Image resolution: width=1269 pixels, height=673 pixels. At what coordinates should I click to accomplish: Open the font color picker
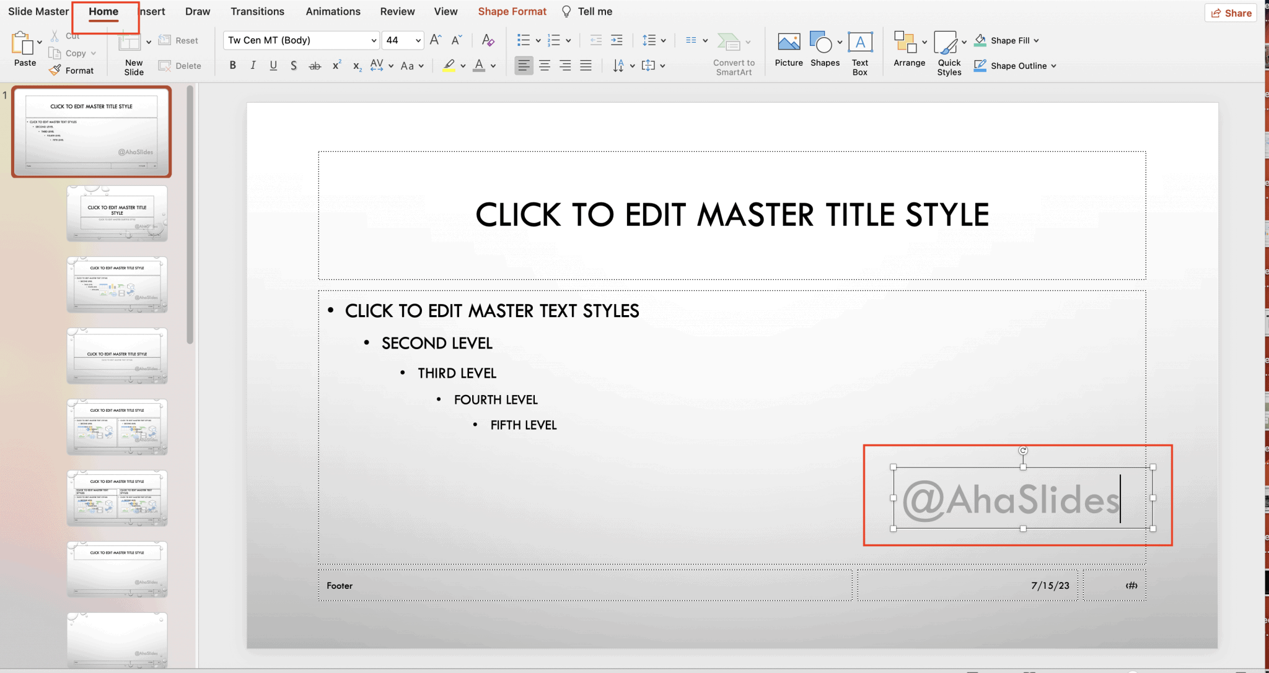coord(493,66)
